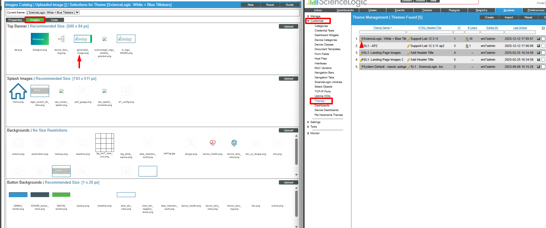Screen dimensions: 546x228
Task: Tick checkbox for SL1: Landing Page Images 2
Action: coord(543,60)
